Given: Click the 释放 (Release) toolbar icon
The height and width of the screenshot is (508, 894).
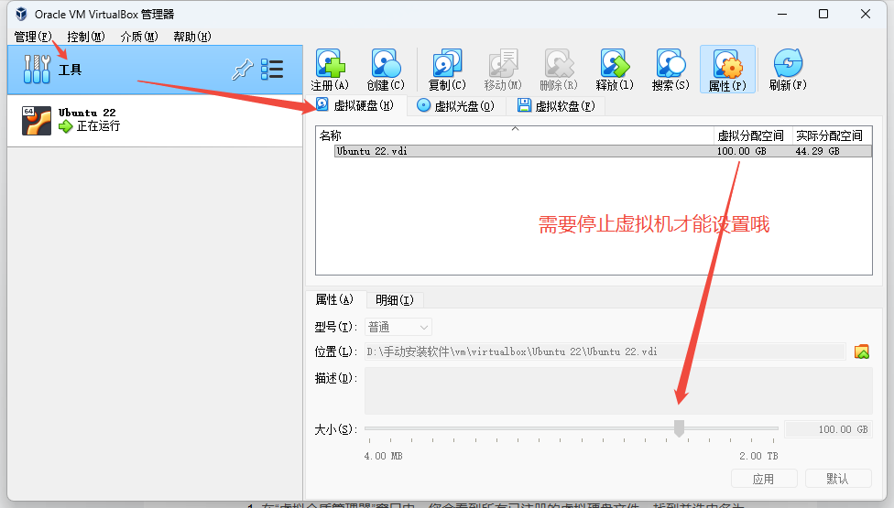Looking at the screenshot, I should pos(615,64).
